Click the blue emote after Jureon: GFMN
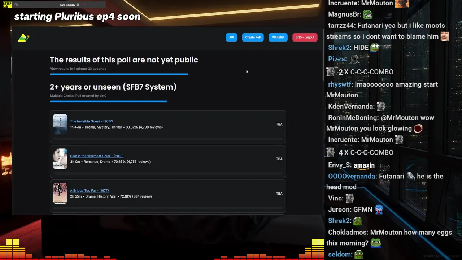This screenshot has height=260, width=462. (x=378, y=209)
